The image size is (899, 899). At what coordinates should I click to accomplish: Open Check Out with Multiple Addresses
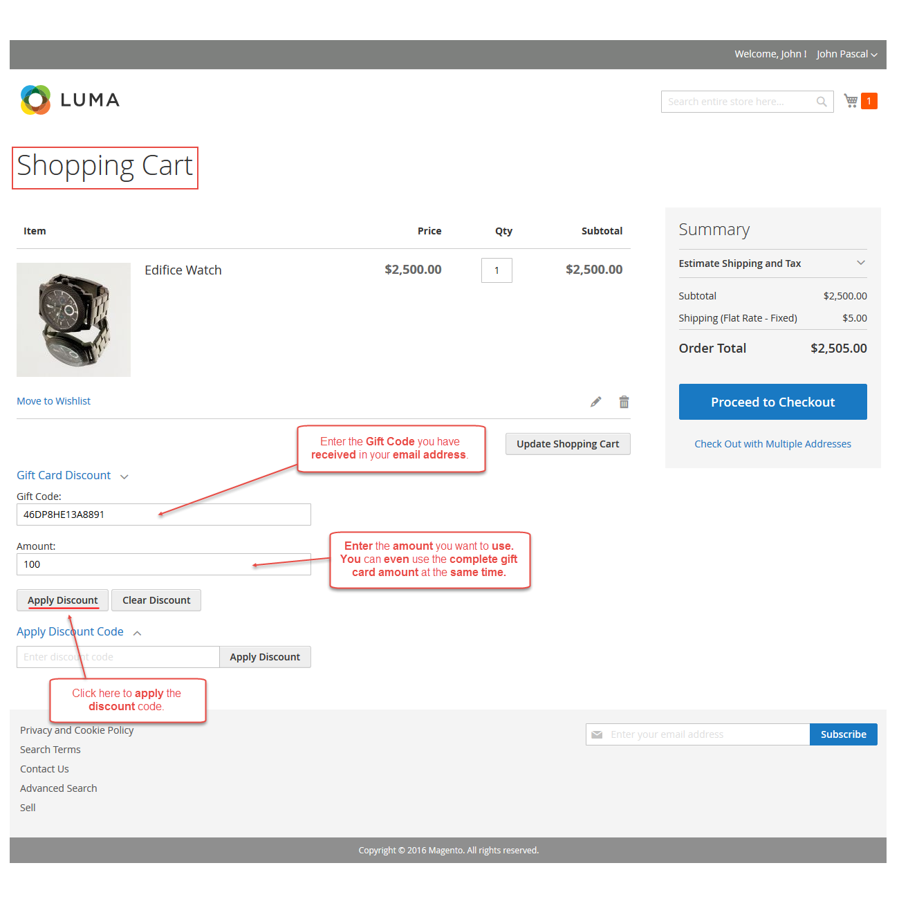pyautogui.click(x=772, y=444)
